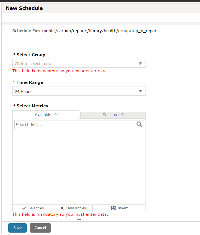Click Deselect All metrics button

(73, 208)
